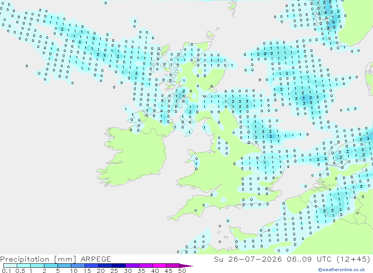Click the '(12+45)' forecast offset

[x=354, y=259]
